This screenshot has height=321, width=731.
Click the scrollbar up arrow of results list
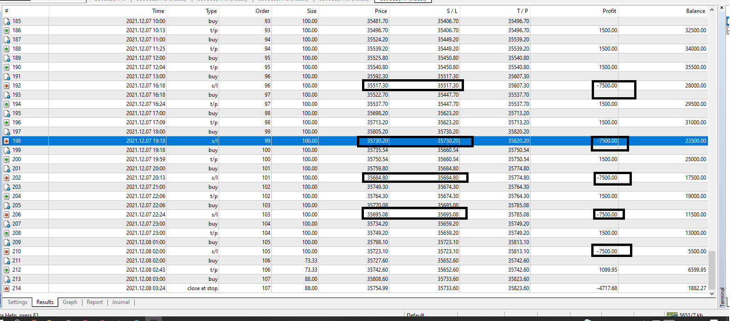click(712, 10)
